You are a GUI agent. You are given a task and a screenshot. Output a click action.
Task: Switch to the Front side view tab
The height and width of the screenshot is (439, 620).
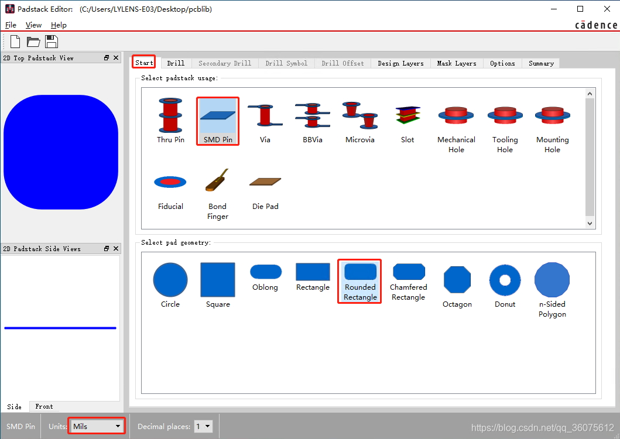[44, 406]
